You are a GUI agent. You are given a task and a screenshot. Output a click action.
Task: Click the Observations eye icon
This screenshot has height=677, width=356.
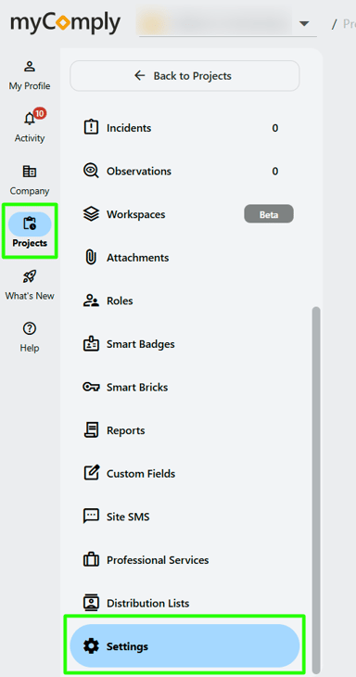(91, 171)
